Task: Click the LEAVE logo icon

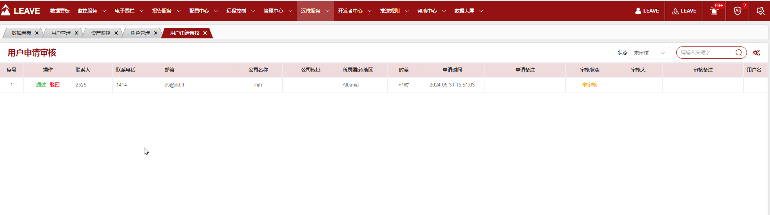Action: point(6,11)
